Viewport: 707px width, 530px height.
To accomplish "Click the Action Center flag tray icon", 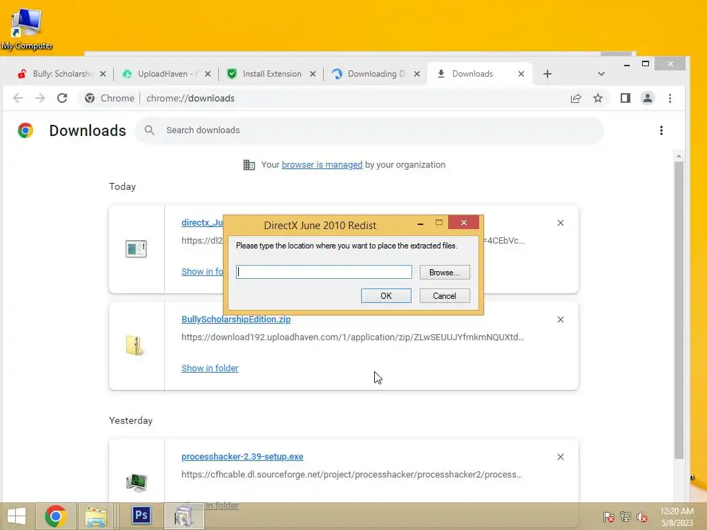I will [x=608, y=516].
